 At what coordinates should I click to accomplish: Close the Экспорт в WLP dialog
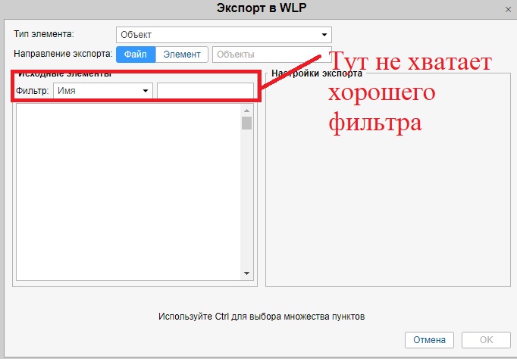click(507, 8)
